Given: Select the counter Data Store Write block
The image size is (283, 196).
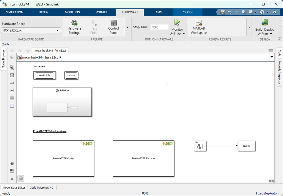Looking at the screenshot, I should [x=246, y=146].
